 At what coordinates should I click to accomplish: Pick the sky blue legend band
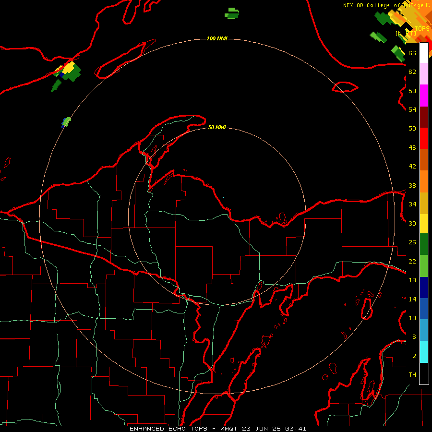click(x=424, y=330)
